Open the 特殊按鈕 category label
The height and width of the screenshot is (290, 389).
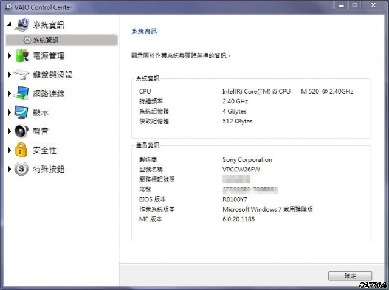click(x=49, y=169)
